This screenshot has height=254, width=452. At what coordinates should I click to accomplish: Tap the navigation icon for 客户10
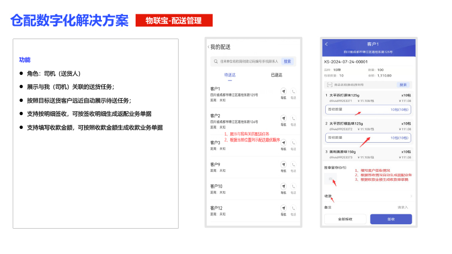(283, 187)
